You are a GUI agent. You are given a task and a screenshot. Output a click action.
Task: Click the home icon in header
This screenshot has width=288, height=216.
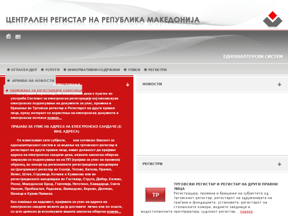pyautogui.click(x=8, y=36)
